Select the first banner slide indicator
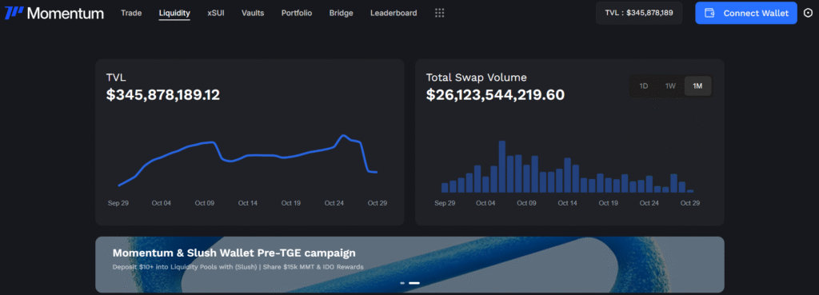Image resolution: width=819 pixels, height=295 pixels. [403, 283]
